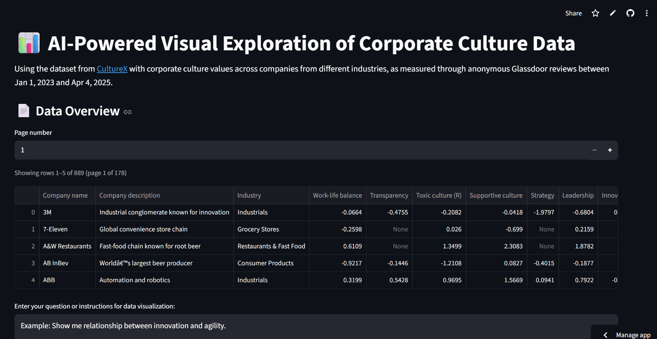Sort by the Company name column header

[66, 195]
